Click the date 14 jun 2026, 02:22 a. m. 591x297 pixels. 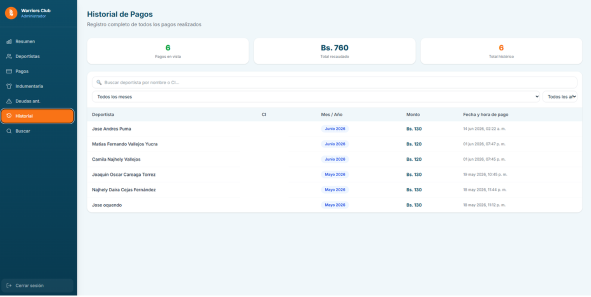(484, 129)
